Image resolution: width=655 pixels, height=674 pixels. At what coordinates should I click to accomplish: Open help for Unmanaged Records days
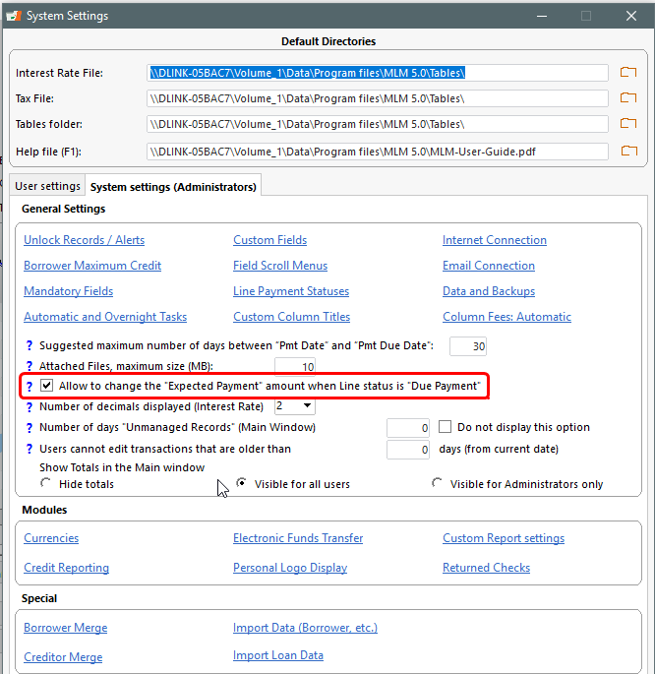click(30, 428)
